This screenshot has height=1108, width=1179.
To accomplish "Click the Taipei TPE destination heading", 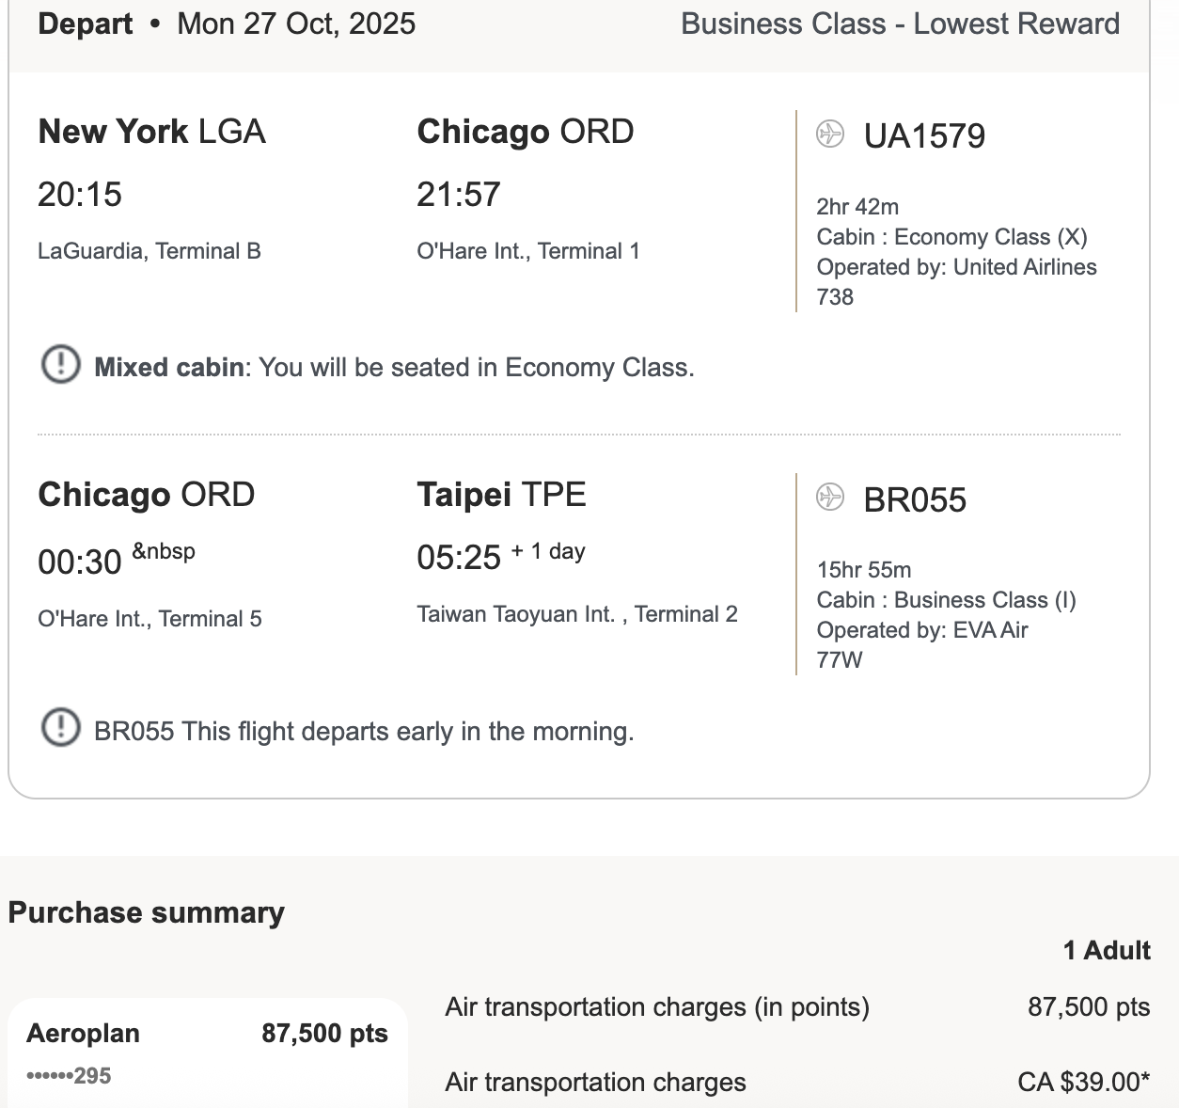I will coord(501,495).
